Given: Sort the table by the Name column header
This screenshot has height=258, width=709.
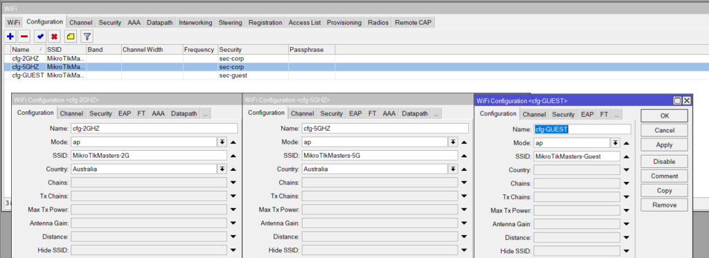Looking at the screenshot, I should click(28, 50).
